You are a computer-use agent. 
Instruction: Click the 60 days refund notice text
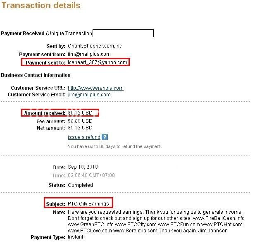point(114,146)
